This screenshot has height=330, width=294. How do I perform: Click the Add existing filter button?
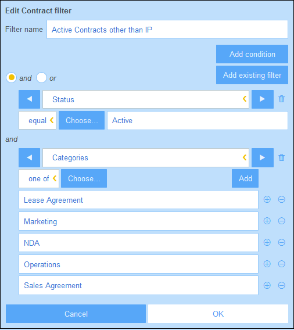coord(252,75)
